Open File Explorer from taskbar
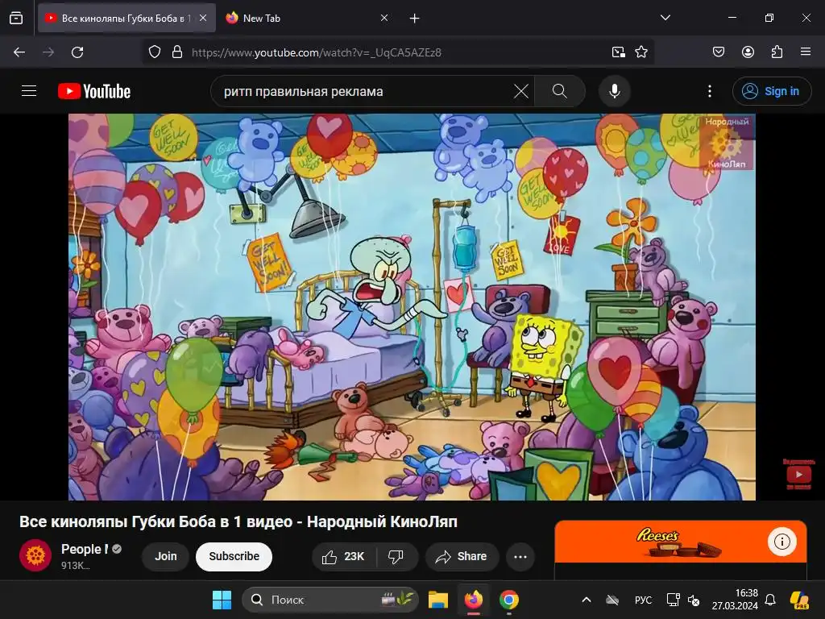 [x=437, y=600]
